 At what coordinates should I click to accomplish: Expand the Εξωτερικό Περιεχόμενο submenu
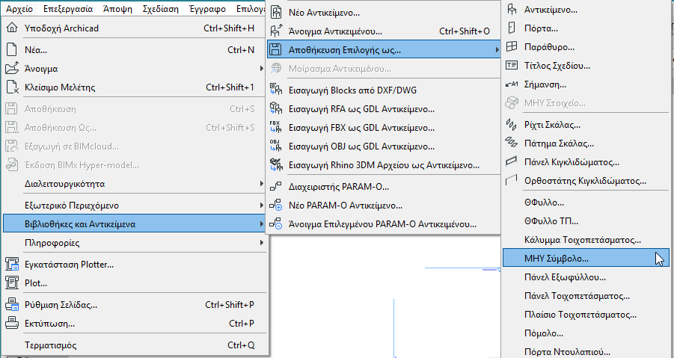click(x=261, y=206)
